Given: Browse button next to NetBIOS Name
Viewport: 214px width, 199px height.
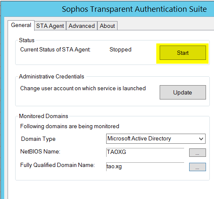Looking at the screenshot, I should pos(198,153).
